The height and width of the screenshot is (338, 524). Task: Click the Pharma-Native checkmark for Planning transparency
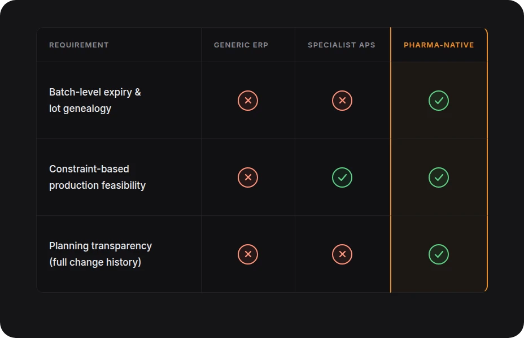point(438,254)
